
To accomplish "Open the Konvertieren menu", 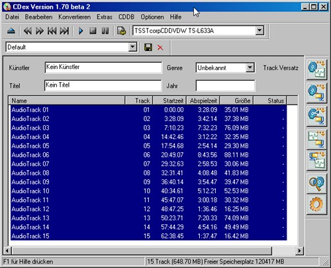I will click(x=74, y=17).
